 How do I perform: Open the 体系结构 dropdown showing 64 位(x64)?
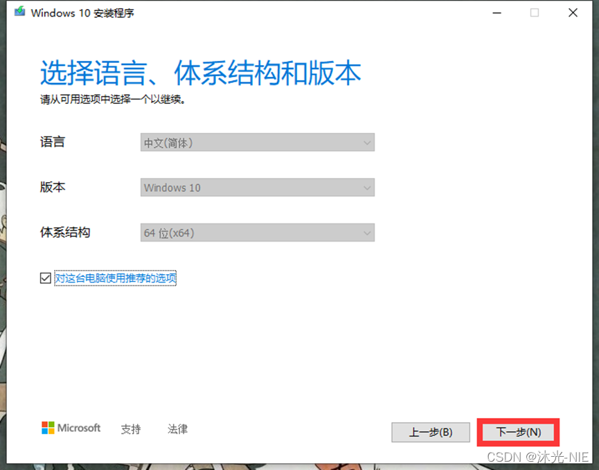point(258,233)
